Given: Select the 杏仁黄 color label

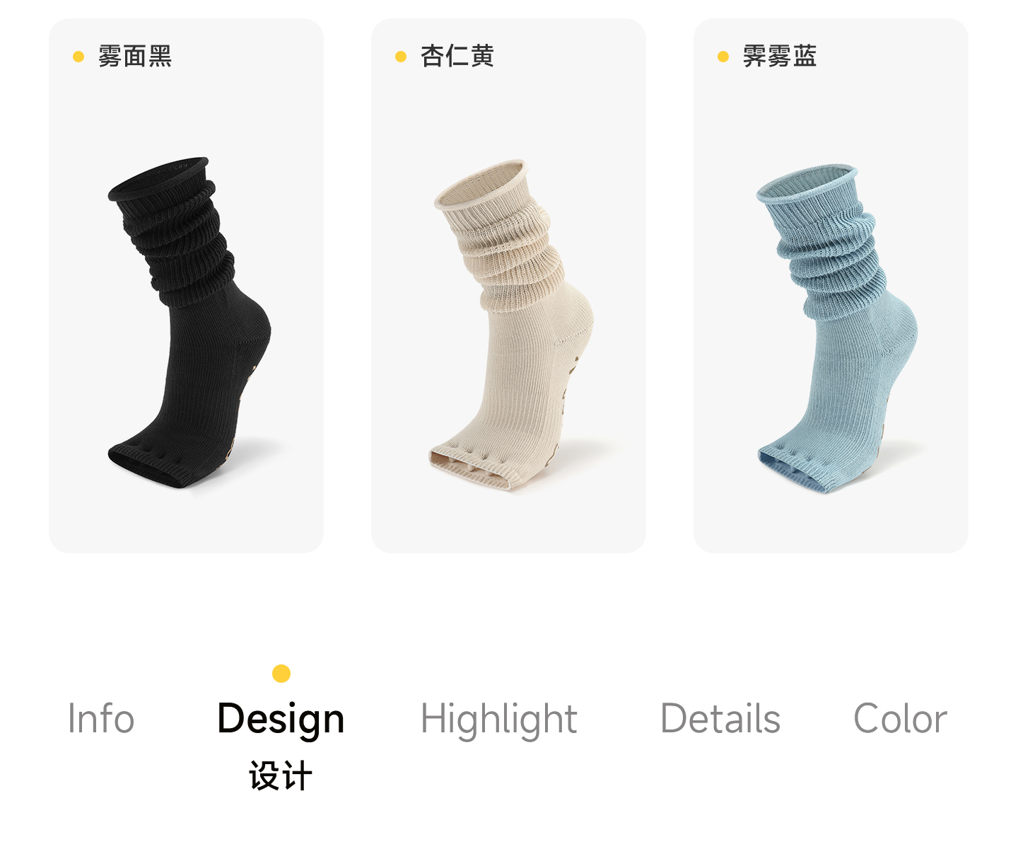Looking at the screenshot, I should pyautogui.click(x=457, y=56).
